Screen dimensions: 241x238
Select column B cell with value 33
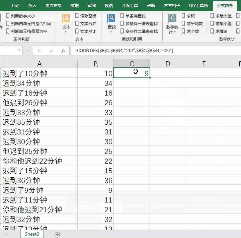96,112
